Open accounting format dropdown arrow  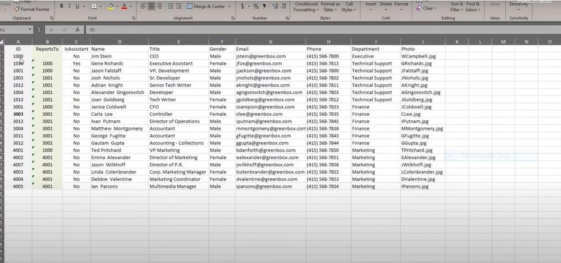(249, 7)
